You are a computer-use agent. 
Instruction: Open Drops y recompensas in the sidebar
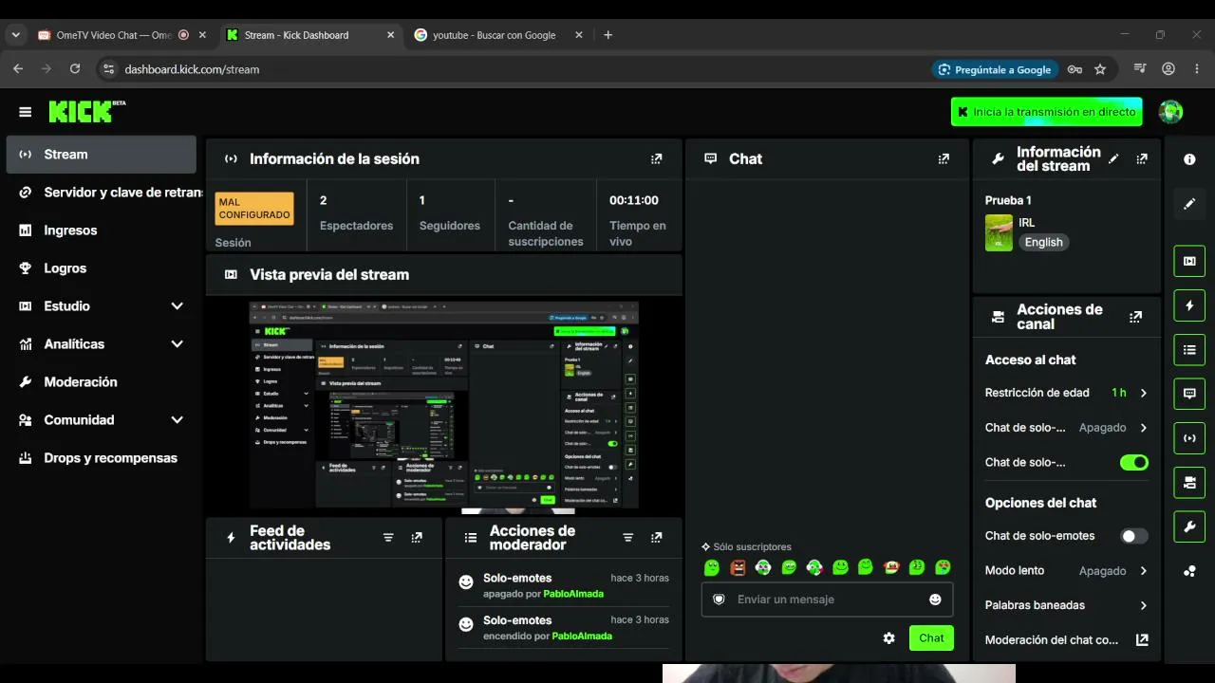pyautogui.click(x=101, y=458)
